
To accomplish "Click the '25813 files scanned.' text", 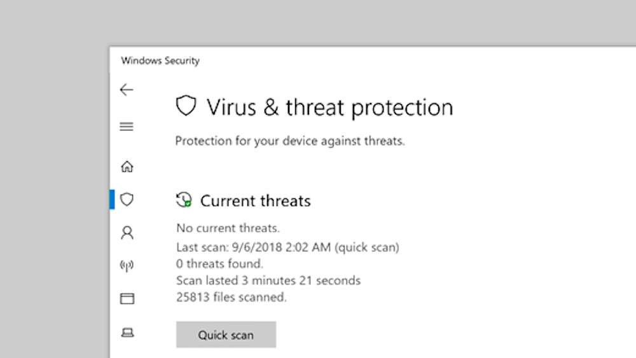I will 232,297.
